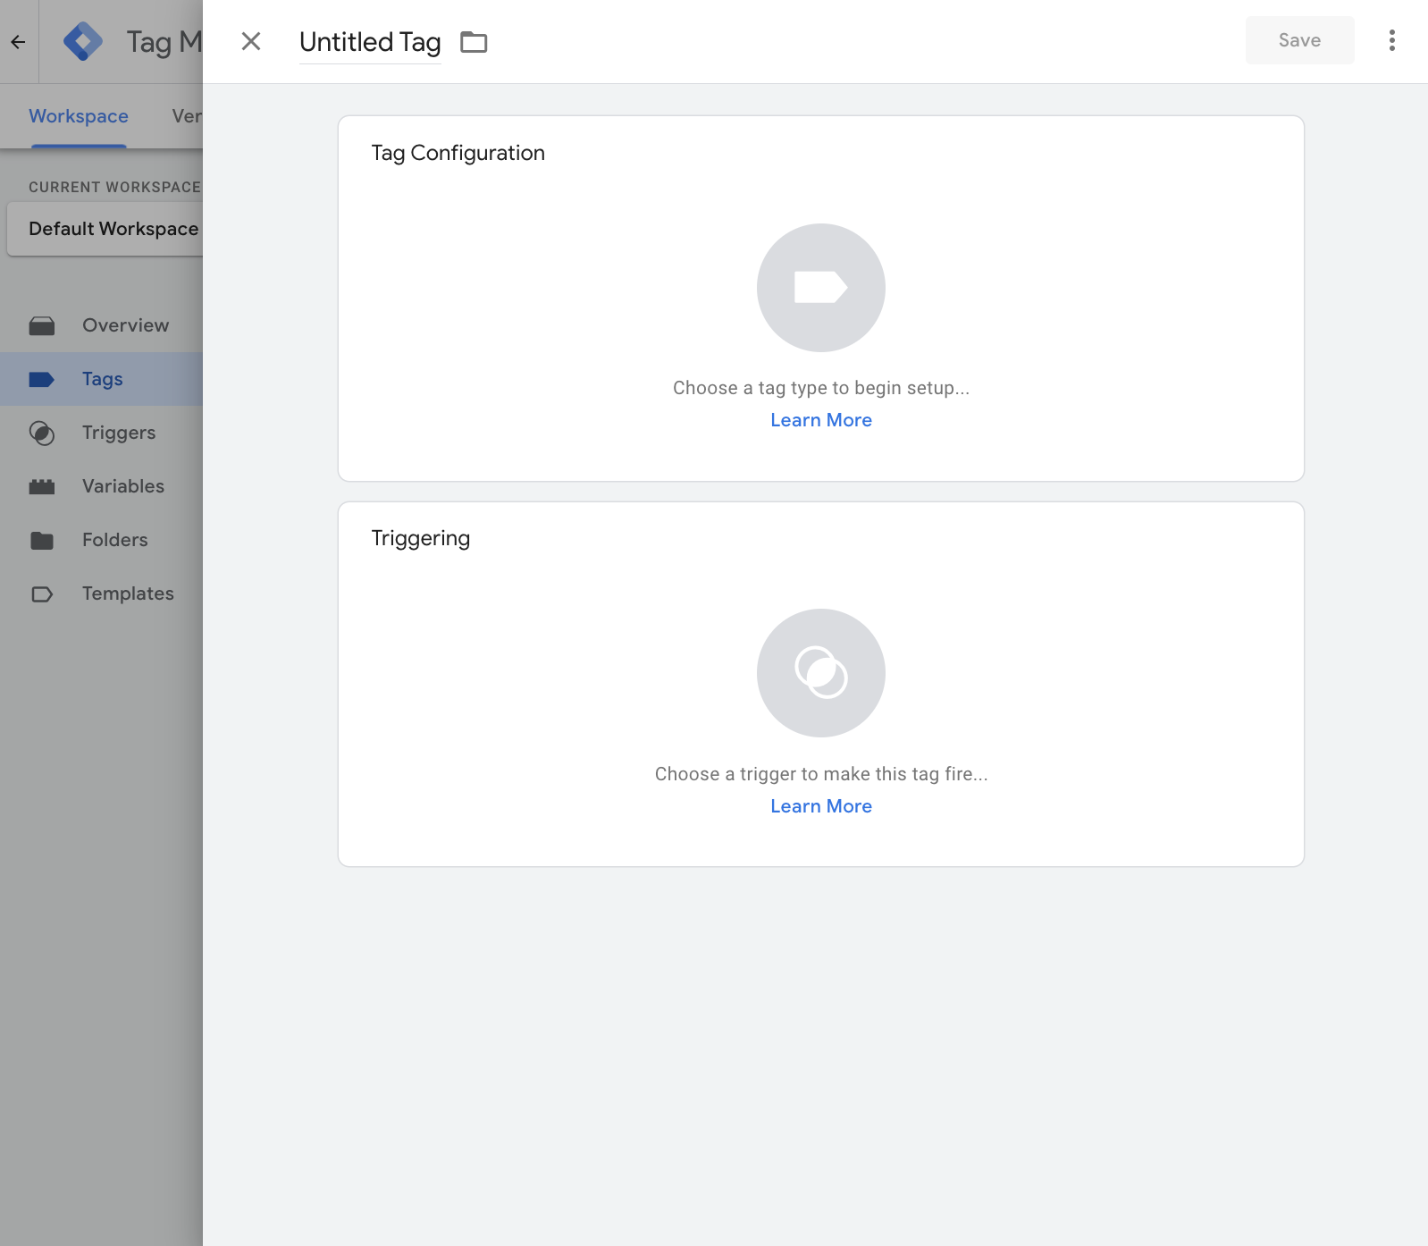
Task: Click the Variables icon in sidebar
Action: click(x=42, y=486)
